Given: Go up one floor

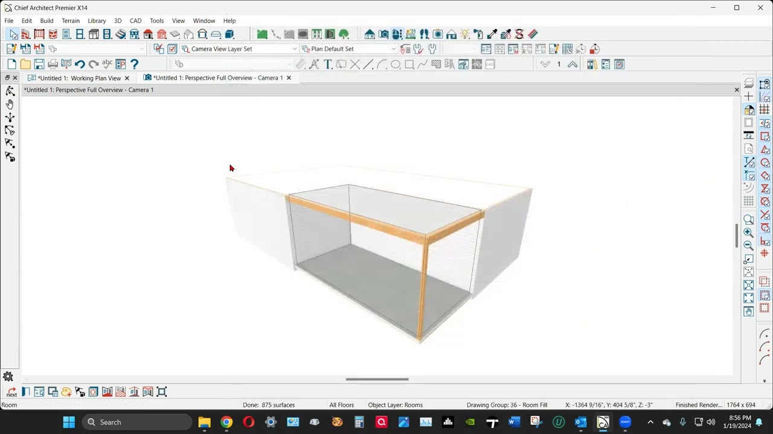Looking at the screenshot, I should (x=572, y=64).
